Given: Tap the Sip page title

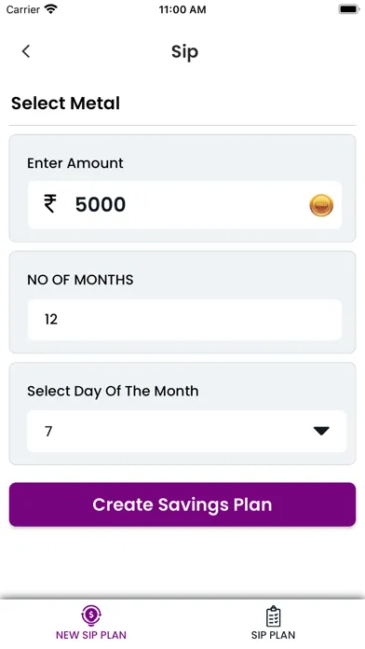Looking at the screenshot, I should (184, 52).
